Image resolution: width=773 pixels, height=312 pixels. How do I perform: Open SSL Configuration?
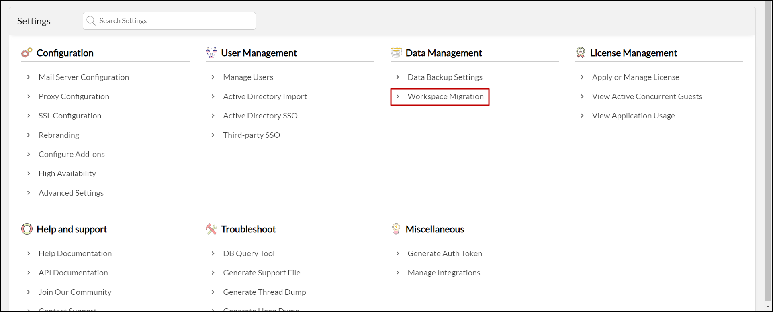point(70,116)
